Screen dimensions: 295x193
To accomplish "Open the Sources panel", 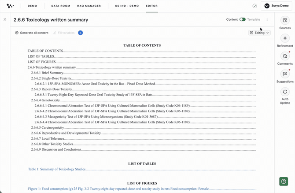I will 285,23.
